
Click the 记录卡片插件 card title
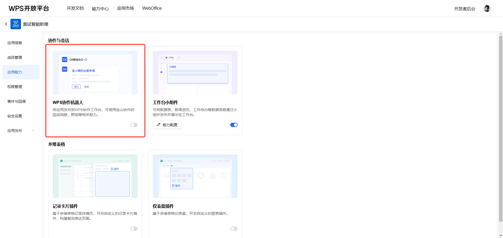pyautogui.click(x=65, y=206)
